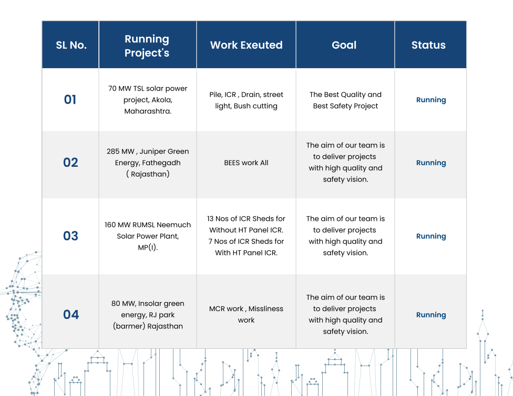This screenshot has height=396, width=513.
Task: Click serial number 02 in the table
Action: pos(70,163)
